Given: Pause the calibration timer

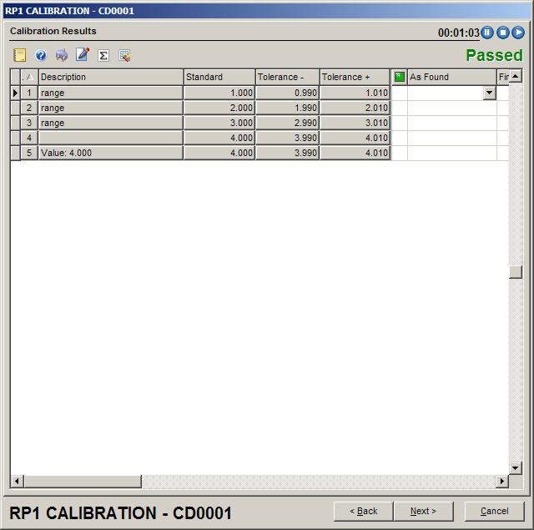Looking at the screenshot, I should (487, 33).
